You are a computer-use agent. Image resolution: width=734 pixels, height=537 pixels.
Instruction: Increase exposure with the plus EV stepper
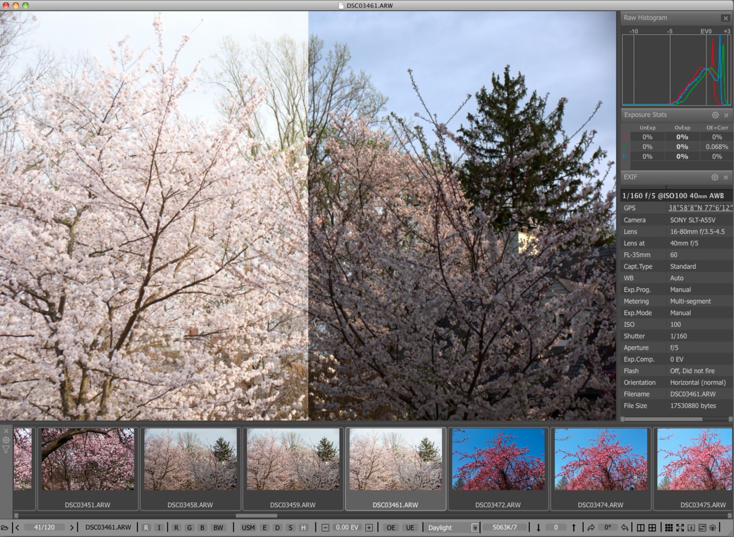[x=369, y=528]
